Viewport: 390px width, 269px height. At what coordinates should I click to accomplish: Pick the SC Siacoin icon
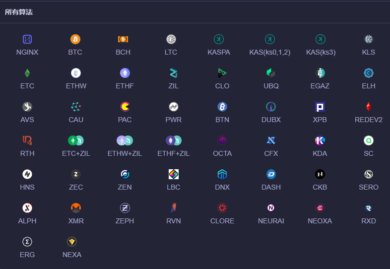click(368, 140)
